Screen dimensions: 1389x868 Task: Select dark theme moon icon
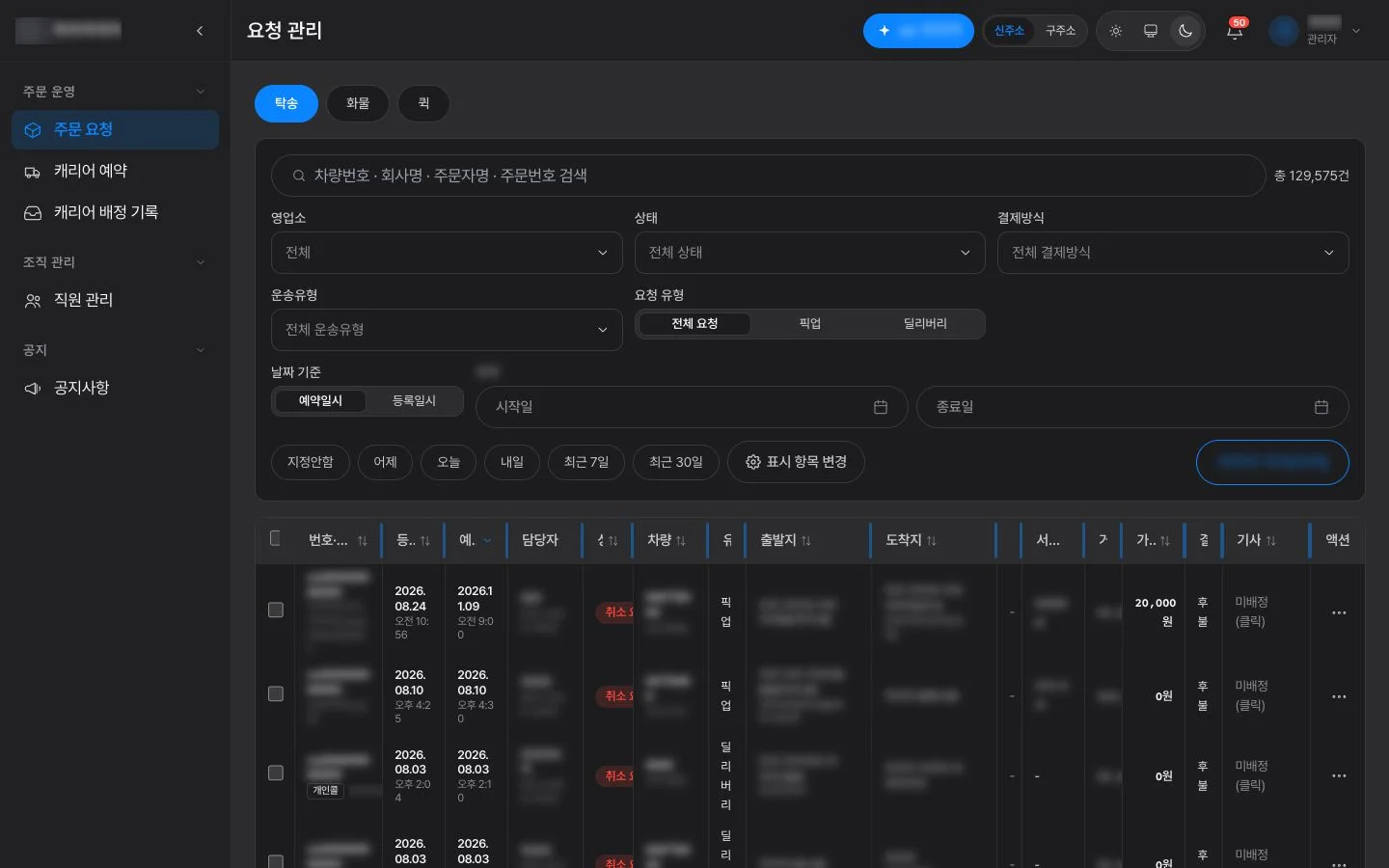[x=1185, y=31]
